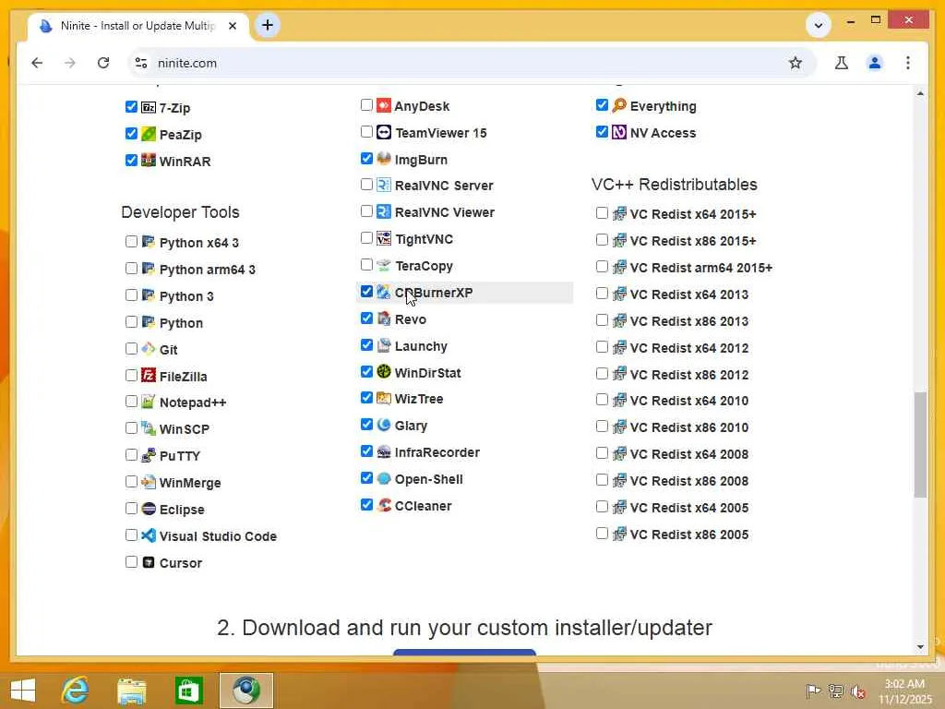Image resolution: width=945 pixels, height=709 pixels.
Task: Check the WinSCP checkbox
Action: tap(131, 428)
